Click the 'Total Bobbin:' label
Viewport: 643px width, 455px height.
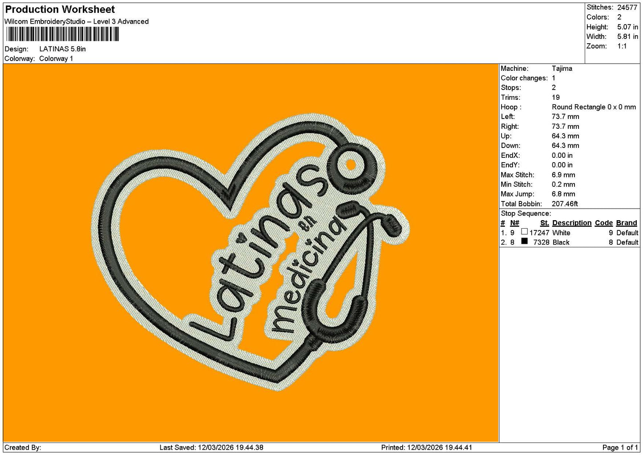pos(521,204)
